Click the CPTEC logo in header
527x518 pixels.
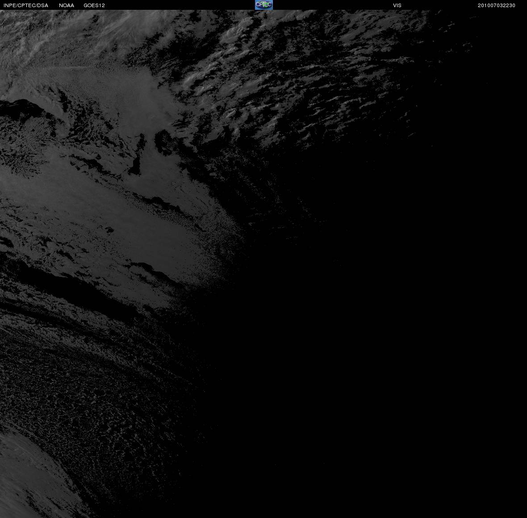(x=263, y=5)
